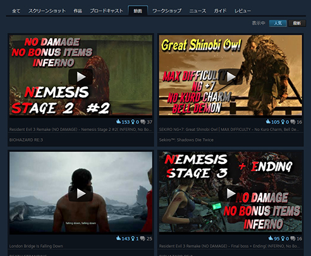Open the BIOHAZARD RE:3 game link
311x256 pixels.
coord(26,140)
